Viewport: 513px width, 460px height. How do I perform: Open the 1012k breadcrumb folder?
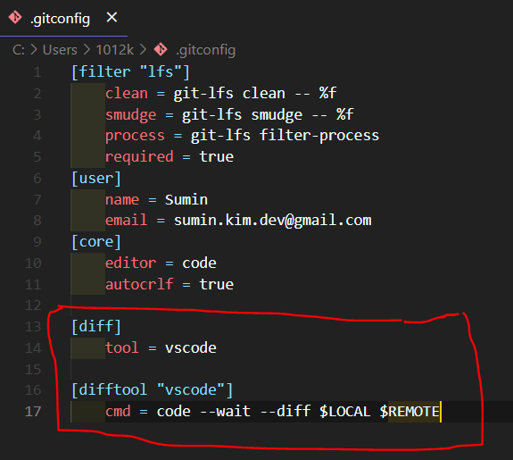[114, 50]
